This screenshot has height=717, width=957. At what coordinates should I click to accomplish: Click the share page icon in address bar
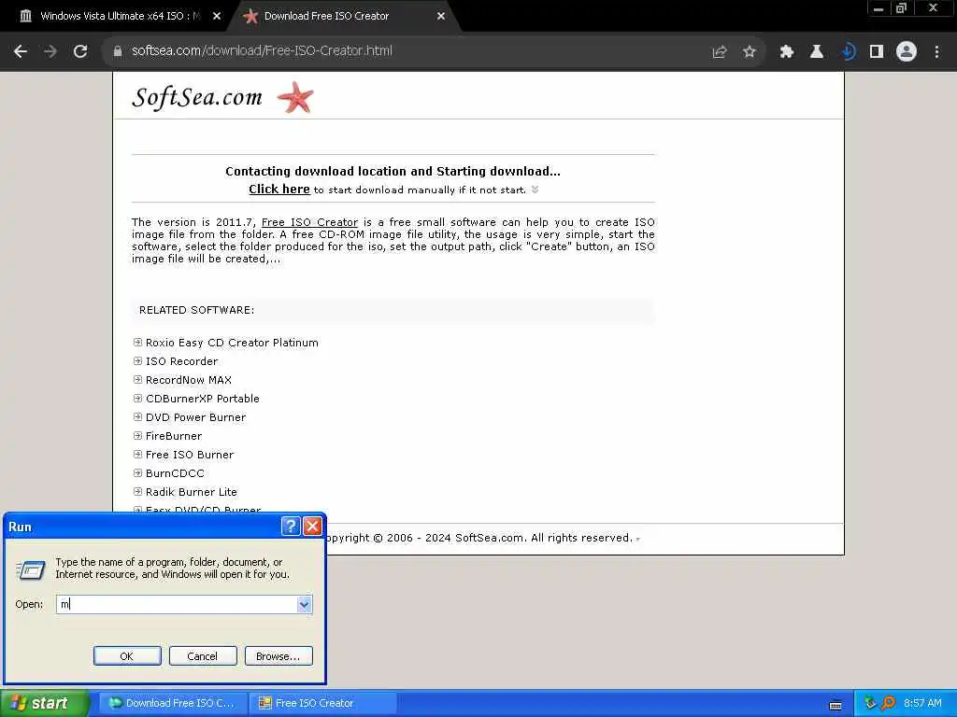coord(719,52)
